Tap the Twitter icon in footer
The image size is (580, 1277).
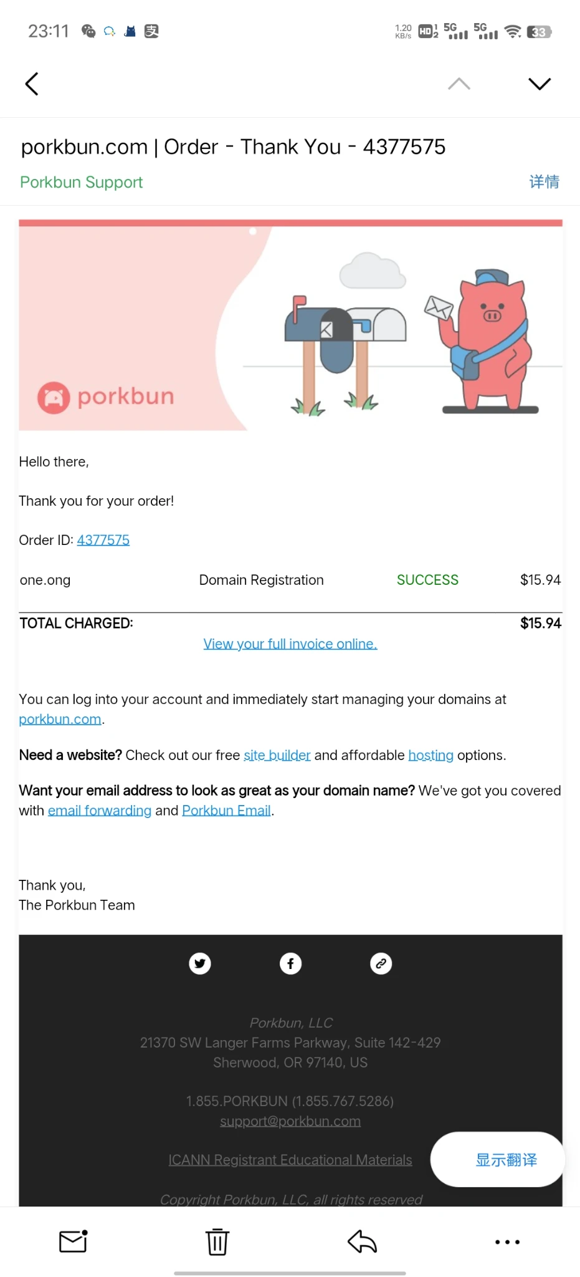[x=200, y=963]
